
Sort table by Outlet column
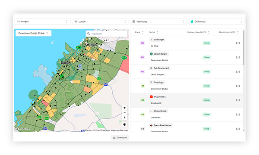[154, 32]
